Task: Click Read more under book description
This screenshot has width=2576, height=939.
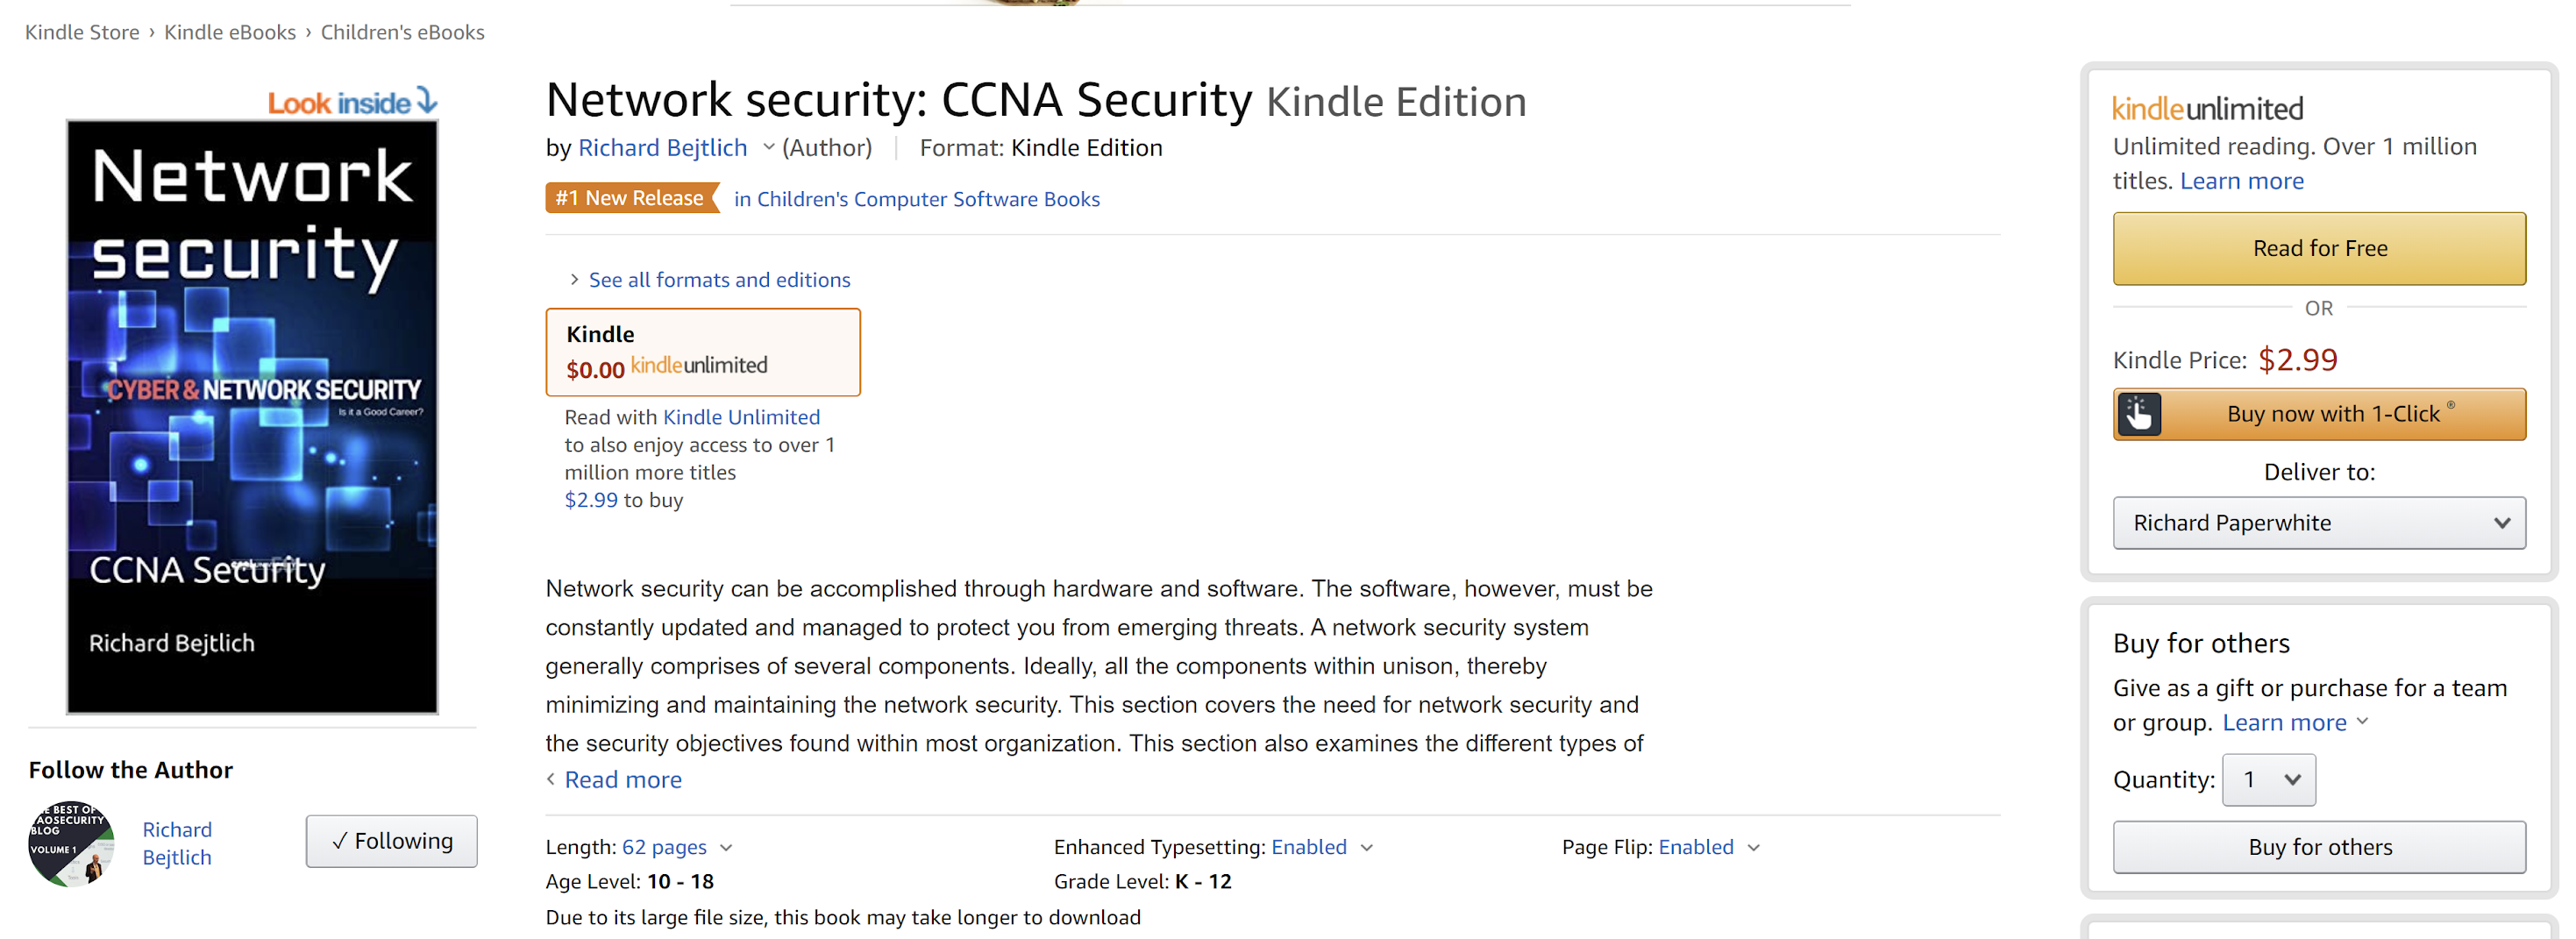Action: (622, 780)
